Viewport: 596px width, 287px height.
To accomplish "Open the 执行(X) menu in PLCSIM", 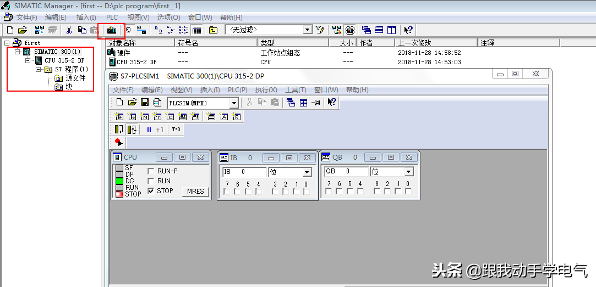I will coord(266,90).
